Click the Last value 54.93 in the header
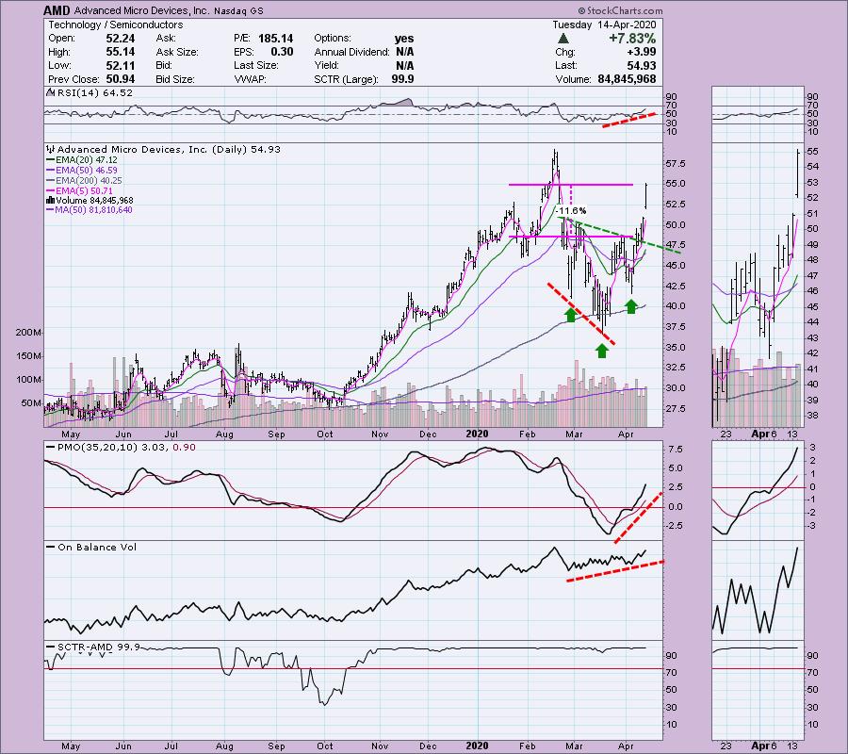The width and height of the screenshot is (848, 754). tap(642, 65)
